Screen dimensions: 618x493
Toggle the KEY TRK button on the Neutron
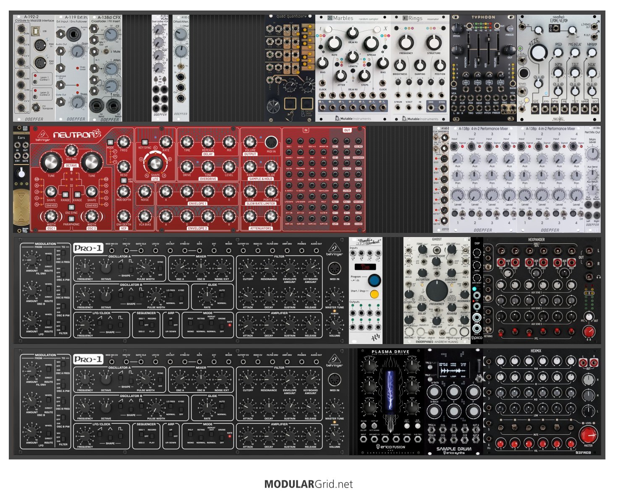pyautogui.click(x=123, y=180)
